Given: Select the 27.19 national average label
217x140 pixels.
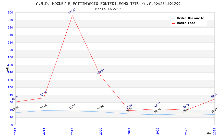Looking at the screenshot, I should pyautogui.click(x=158, y=111).
